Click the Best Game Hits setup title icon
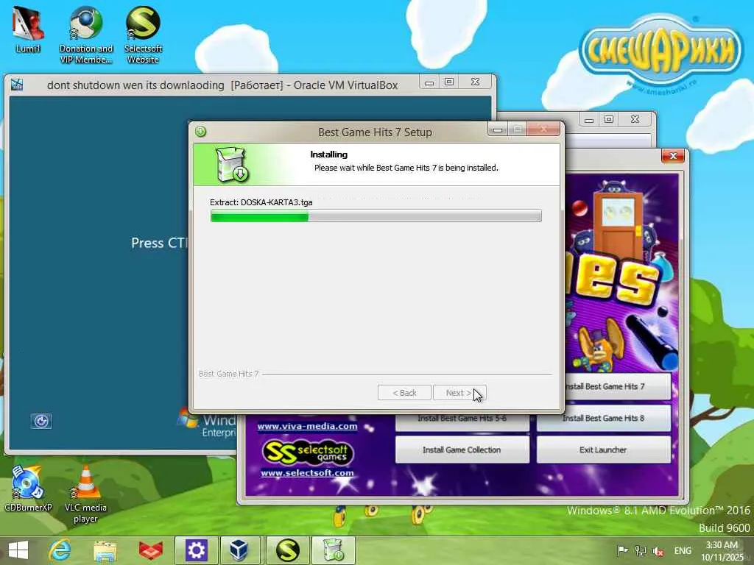Image resolution: width=754 pixels, height=565 pixels. [x=201, y=131]
